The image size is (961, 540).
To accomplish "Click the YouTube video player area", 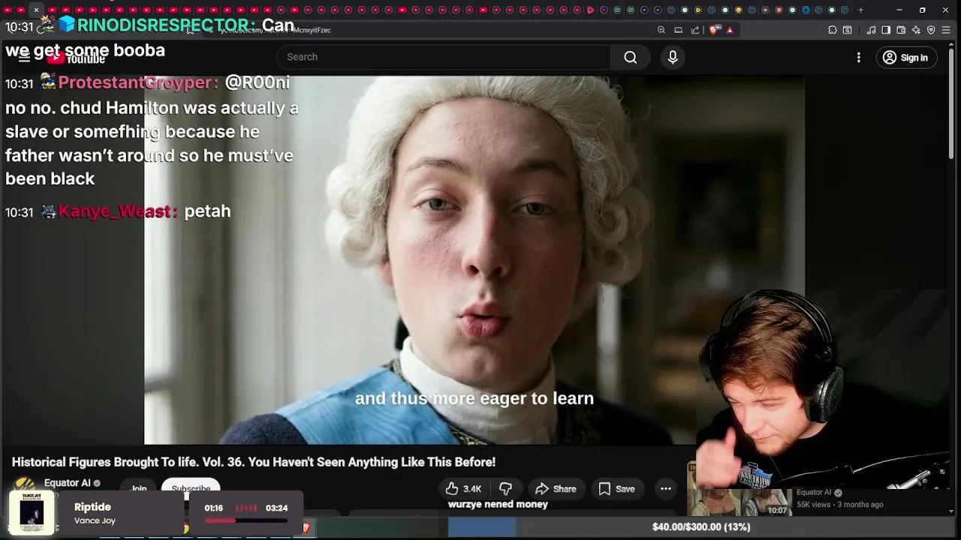I will 474,260.
